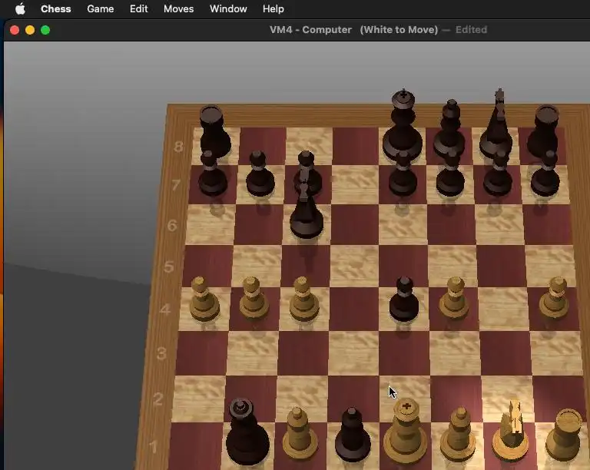The image size is (590, 470).
Task: Open the Window menu
Action: 228,8
